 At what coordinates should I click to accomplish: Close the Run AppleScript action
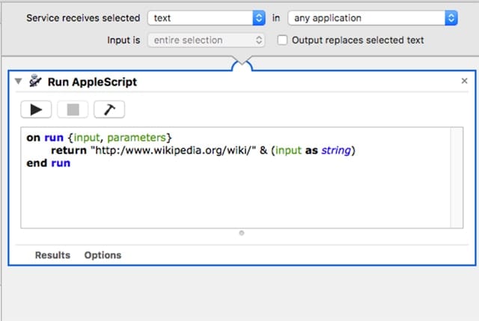[x=464, y=81]
